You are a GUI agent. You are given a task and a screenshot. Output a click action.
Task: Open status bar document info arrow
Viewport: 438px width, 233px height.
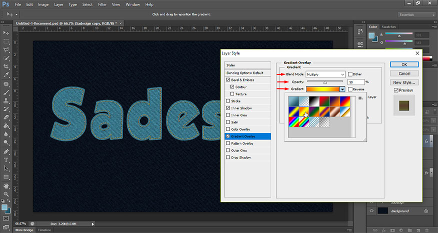tap(93, 224)
